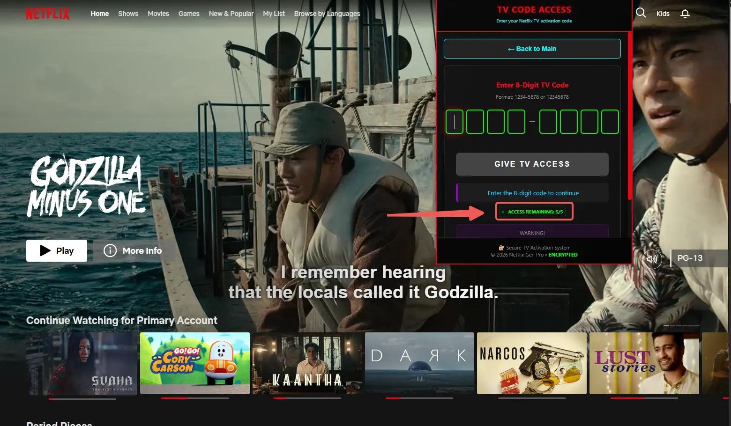Focus the third TV code digit box
The width and height of the screenshot is (731, 426).
click(x=496, y=122)
